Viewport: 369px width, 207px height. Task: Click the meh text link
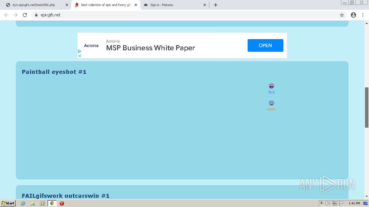coord(272,109)
